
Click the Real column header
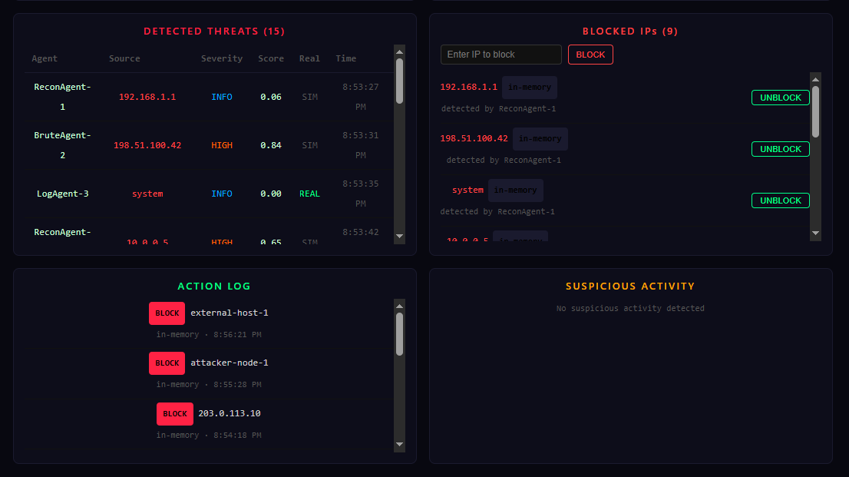pos(309,58)
